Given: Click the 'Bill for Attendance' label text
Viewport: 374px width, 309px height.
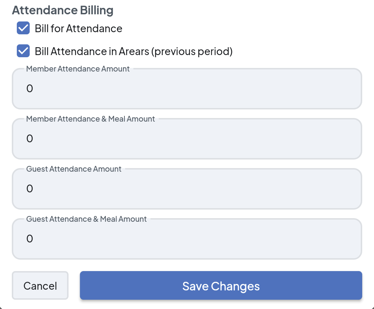Looking at the screenshot, I should pyautogui.click(x=78, y=29).
